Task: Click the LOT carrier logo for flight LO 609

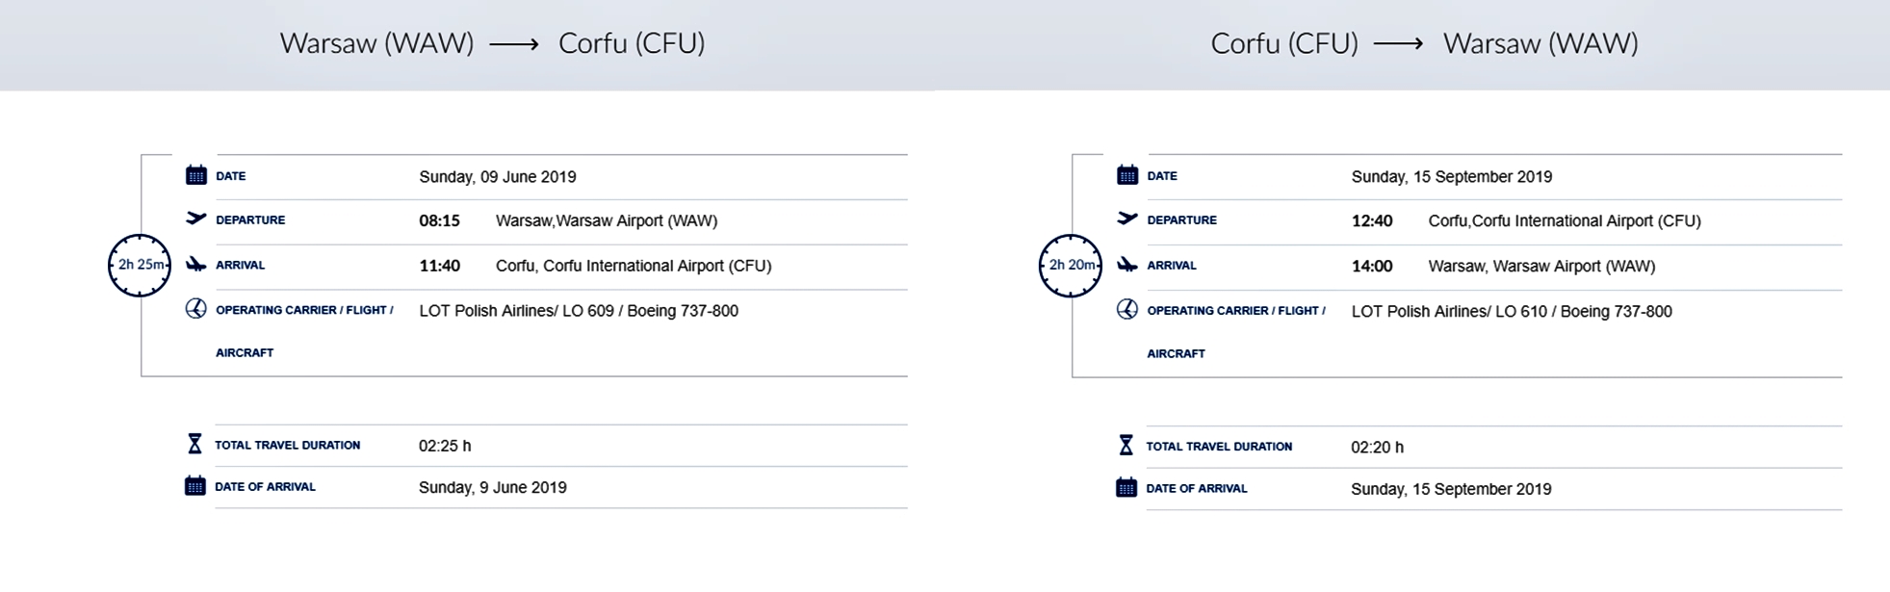Action: pyautogui.click(x=195, y=309)
